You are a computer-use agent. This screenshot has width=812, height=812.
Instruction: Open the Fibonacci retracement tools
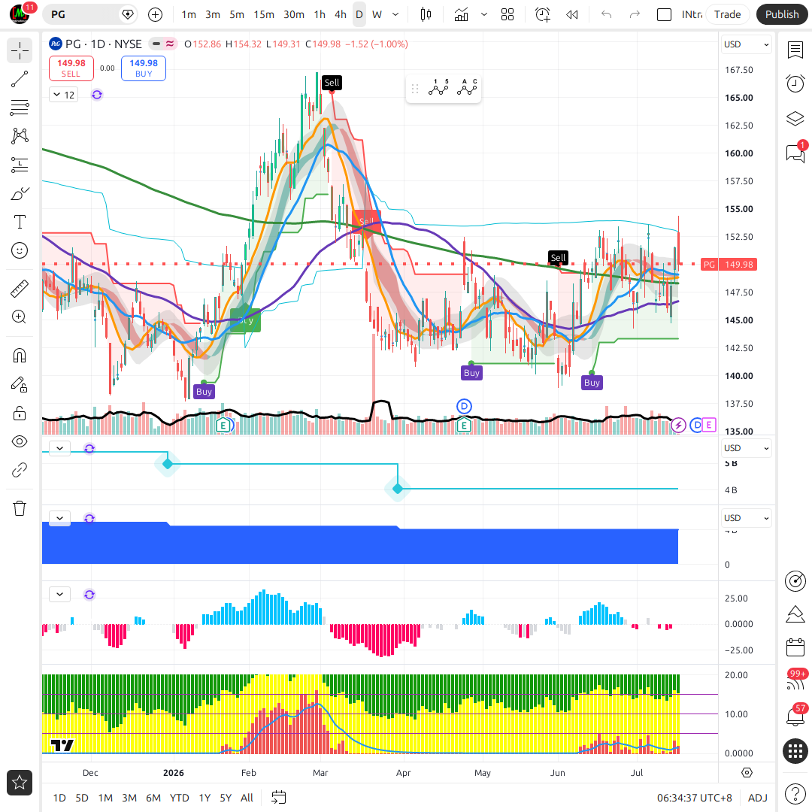click(x=20, y=108)
